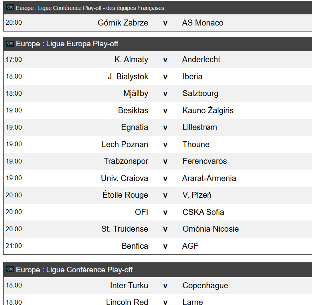312x305 pixels.
Task: Open the Europe : Ligue Conférence Play-off heading
Action: 74,270
